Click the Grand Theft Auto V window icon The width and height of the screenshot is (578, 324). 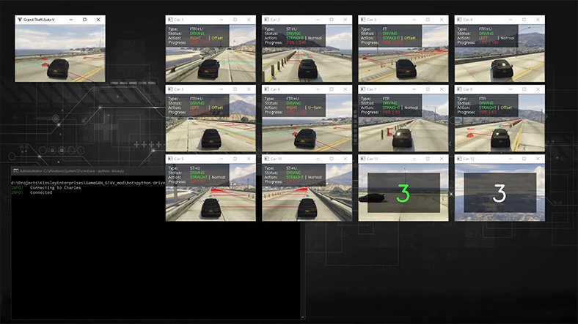(x=19, y=19)
